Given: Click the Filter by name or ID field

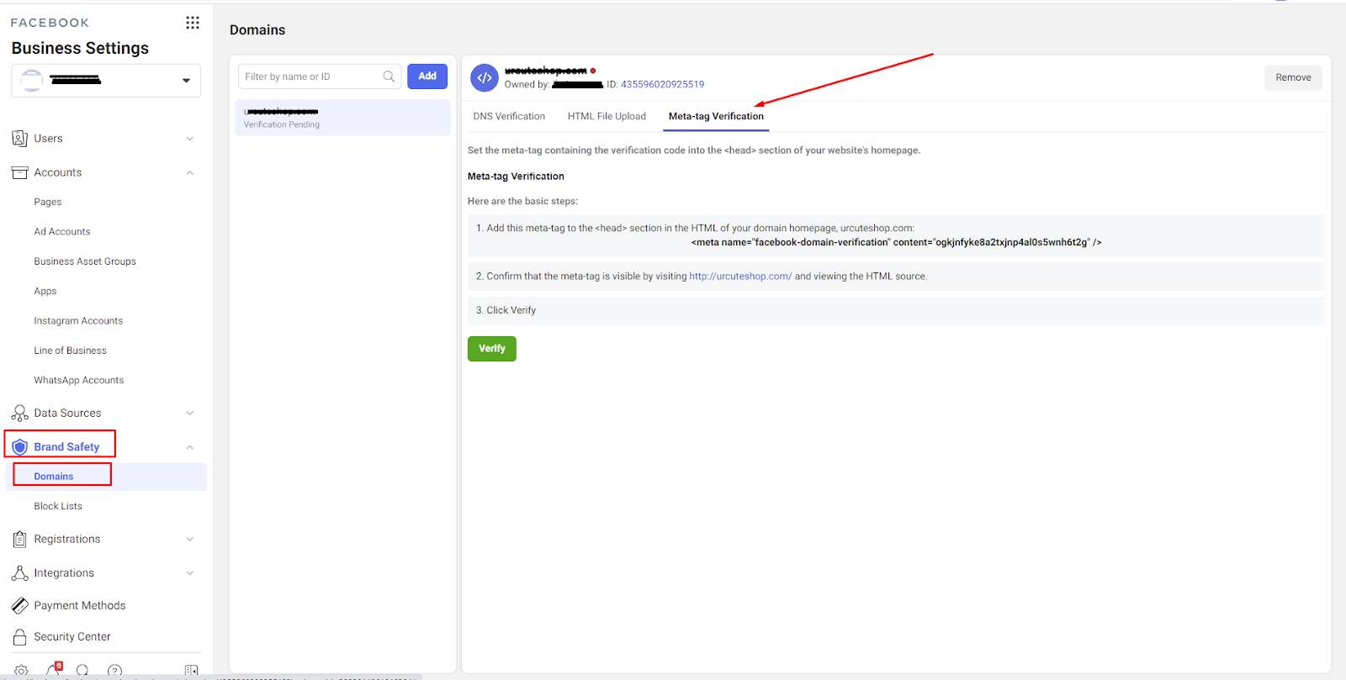Looking at the screenshot, I should tap(310, 76).
